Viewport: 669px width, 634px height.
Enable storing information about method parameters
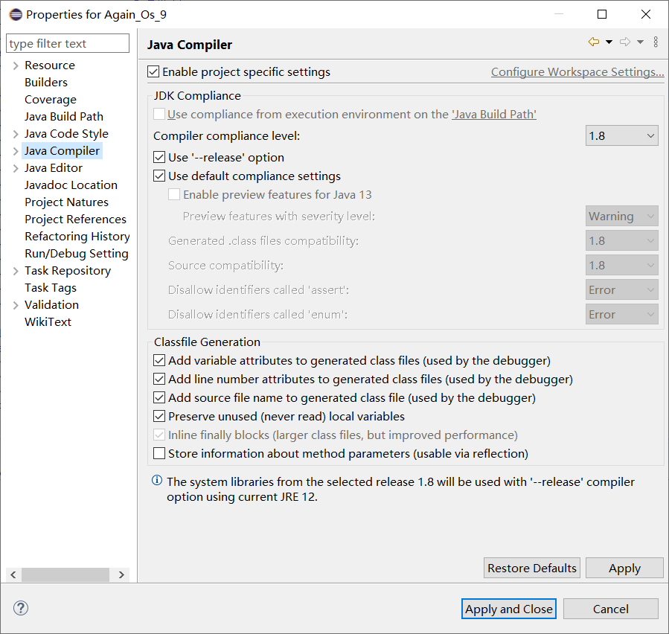[159, 453]
